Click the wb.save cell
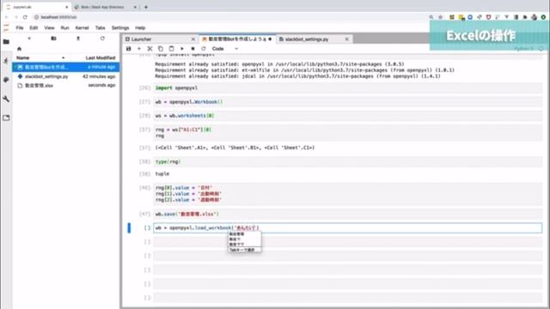Viewport: 550px width, 309px height. click(x=347, y=214)
